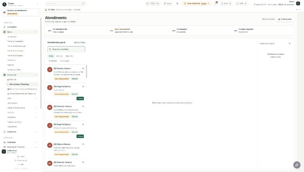This screenshot has width=304, height=172.
Task: Open Orçamentos sidebar item
Action: coord(13,103)
